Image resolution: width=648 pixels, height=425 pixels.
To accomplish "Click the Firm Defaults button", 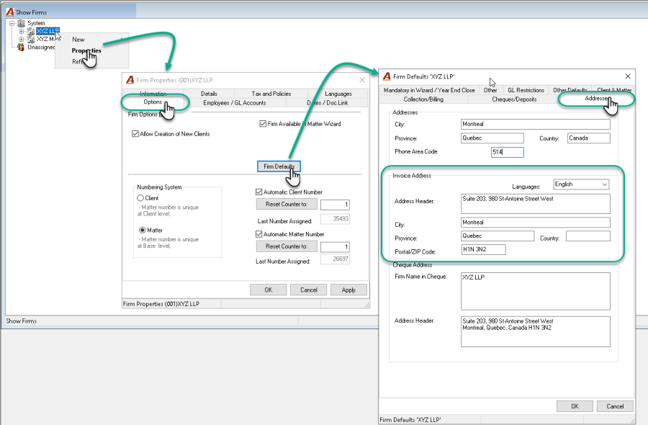I will pos(279,166).
